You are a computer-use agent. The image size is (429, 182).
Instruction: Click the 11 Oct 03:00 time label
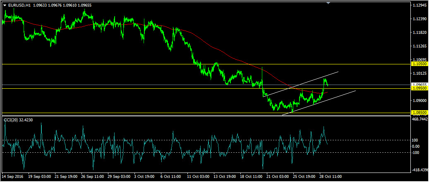(x=197, y=177)
